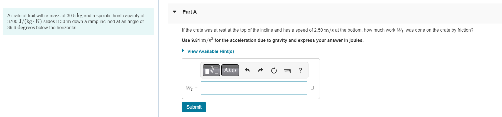Undo the last answer edit
Image resolution: width=502 pixels, height=117 pixels.
[247, 70]
